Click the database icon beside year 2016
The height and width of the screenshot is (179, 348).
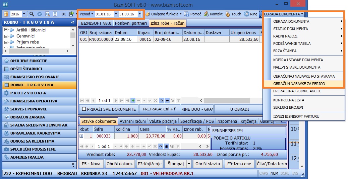(x=6, y=14)
